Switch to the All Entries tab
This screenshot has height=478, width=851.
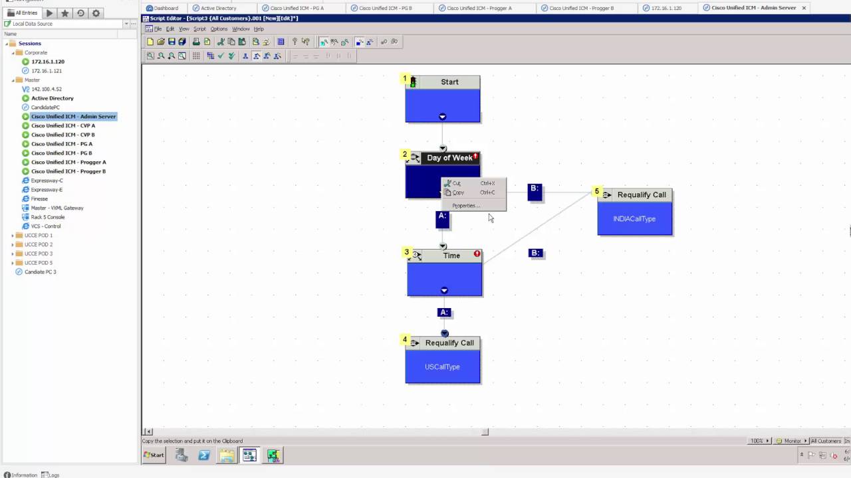point(22,13)
